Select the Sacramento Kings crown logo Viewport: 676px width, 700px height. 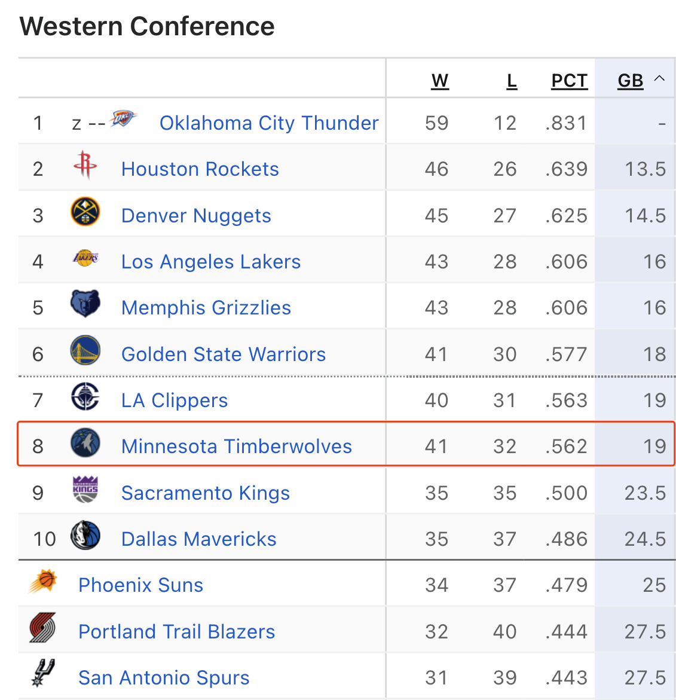click(85, 490)
